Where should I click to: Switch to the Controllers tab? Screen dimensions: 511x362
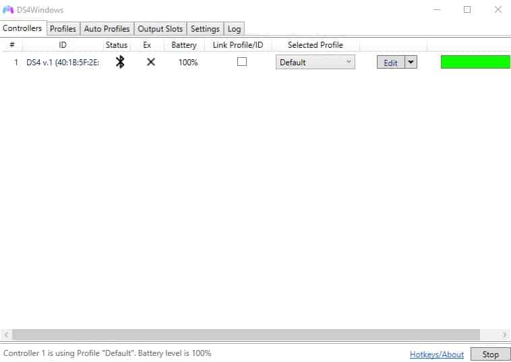point(22,28)
